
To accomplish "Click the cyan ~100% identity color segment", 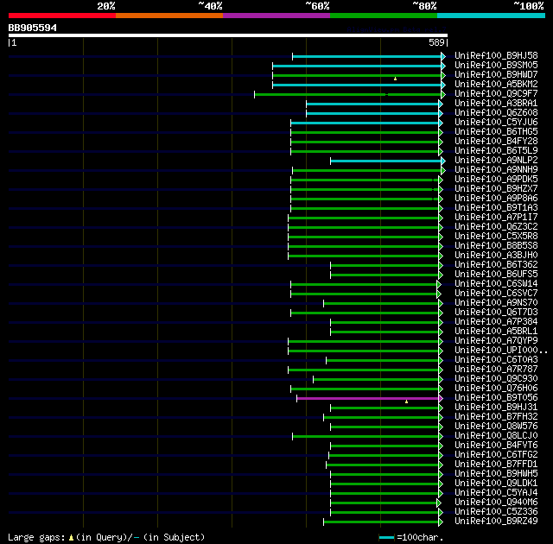I will click(491, 16).
